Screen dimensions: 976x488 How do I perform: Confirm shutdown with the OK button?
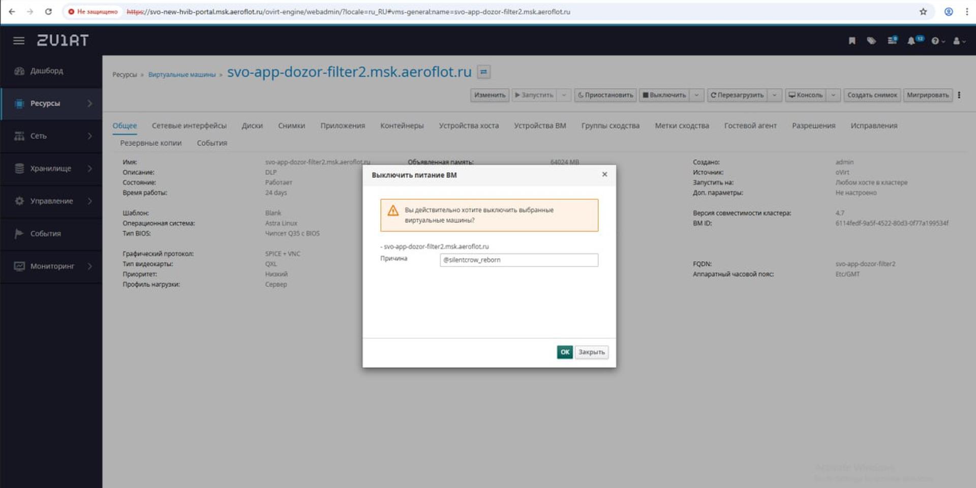click(x=564, y=352)
